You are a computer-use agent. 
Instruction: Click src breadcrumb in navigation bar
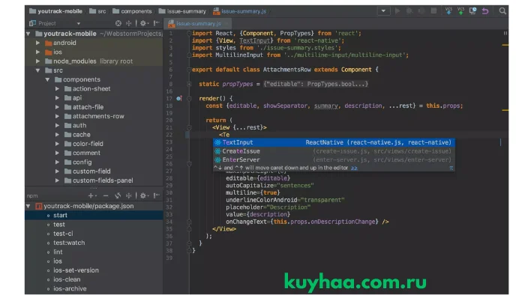coord(97,11)
